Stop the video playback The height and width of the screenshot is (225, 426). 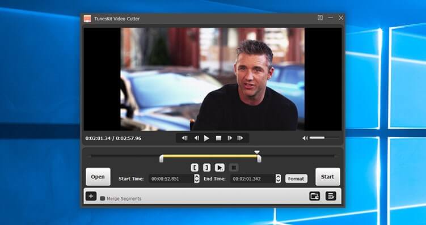(218, 138)
